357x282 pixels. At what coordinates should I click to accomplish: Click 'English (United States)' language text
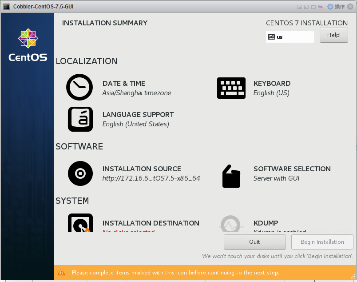coord(136,124)
